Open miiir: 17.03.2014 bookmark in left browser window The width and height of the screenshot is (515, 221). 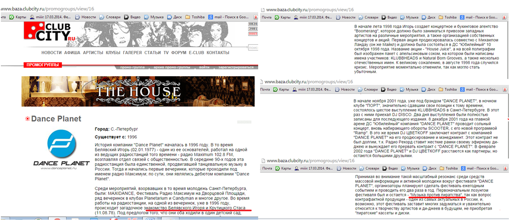pyautogui.click(x=51, y=17)
